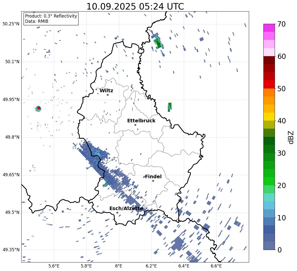The height and width of the screenshot is (271, 297).
Task: Click the 40 colorbar tick label
Action: pyautogui.click(x=281, y=121)
